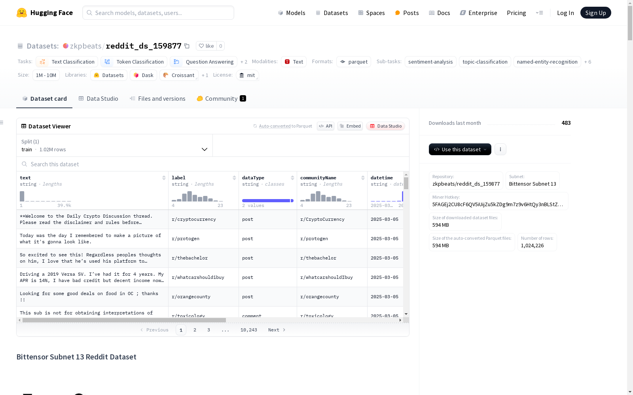Click the Hugging Face logo
This screenshot has width=633, height=395.
tap(45, 13)
